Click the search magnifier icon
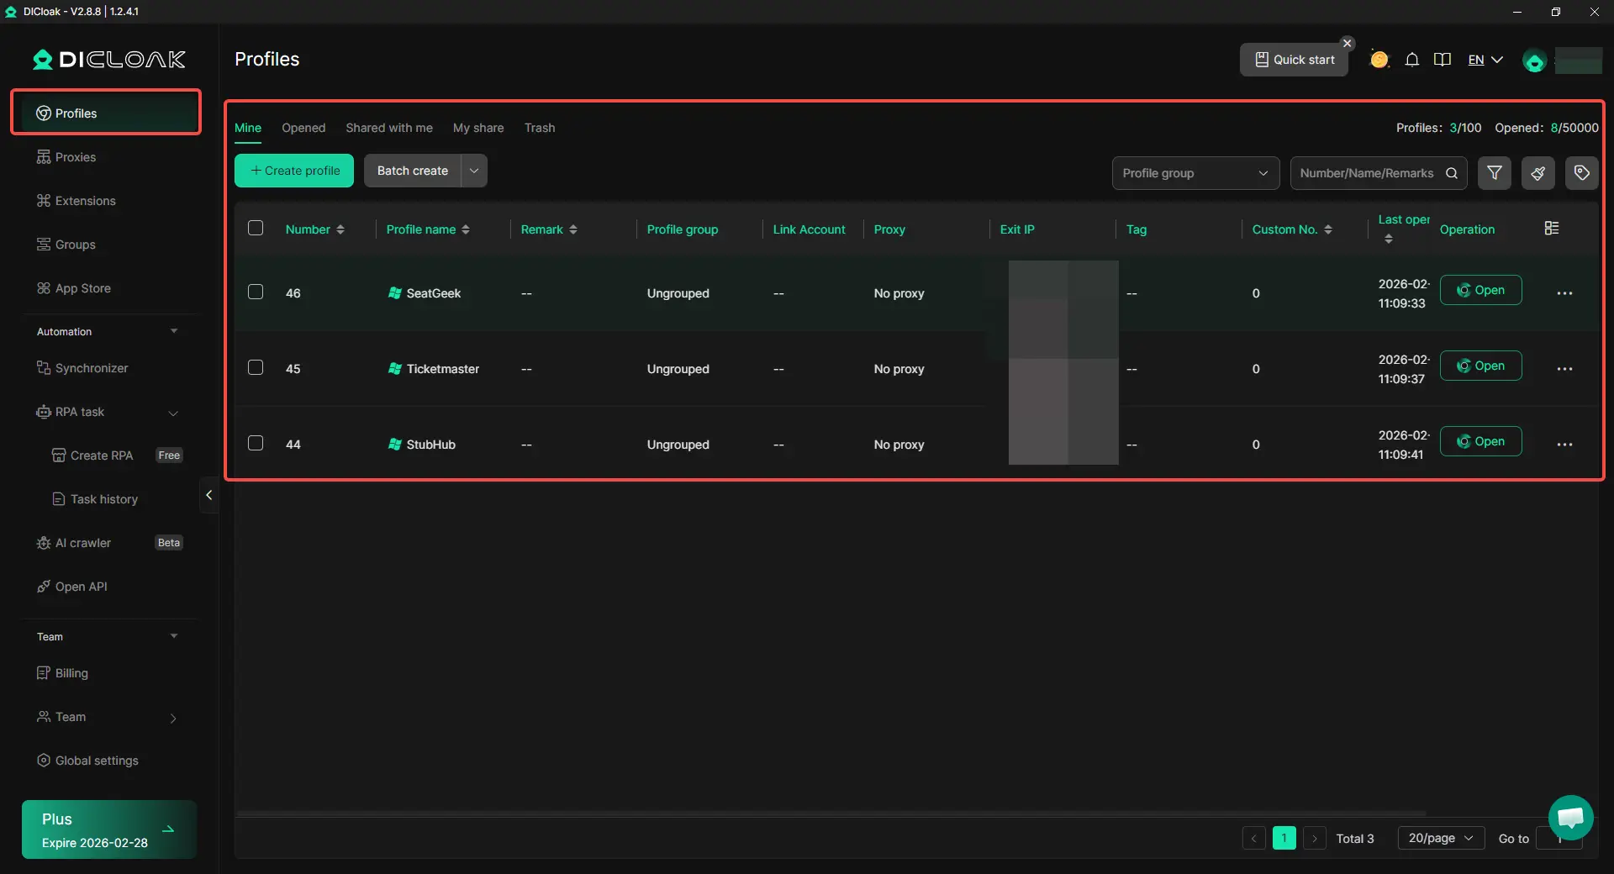The image size is (1614, 874). (1452, 173)
